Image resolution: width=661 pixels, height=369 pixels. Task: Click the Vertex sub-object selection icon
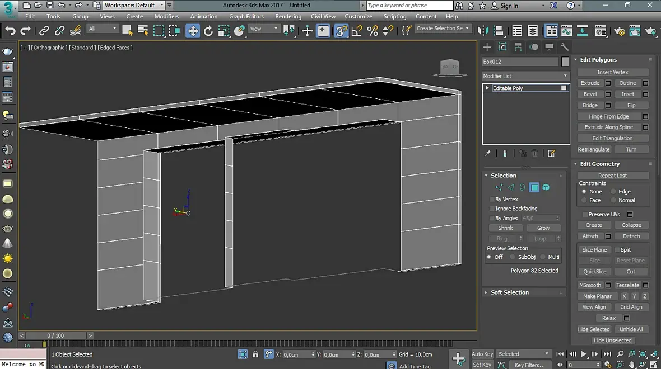tap(499, 188)
